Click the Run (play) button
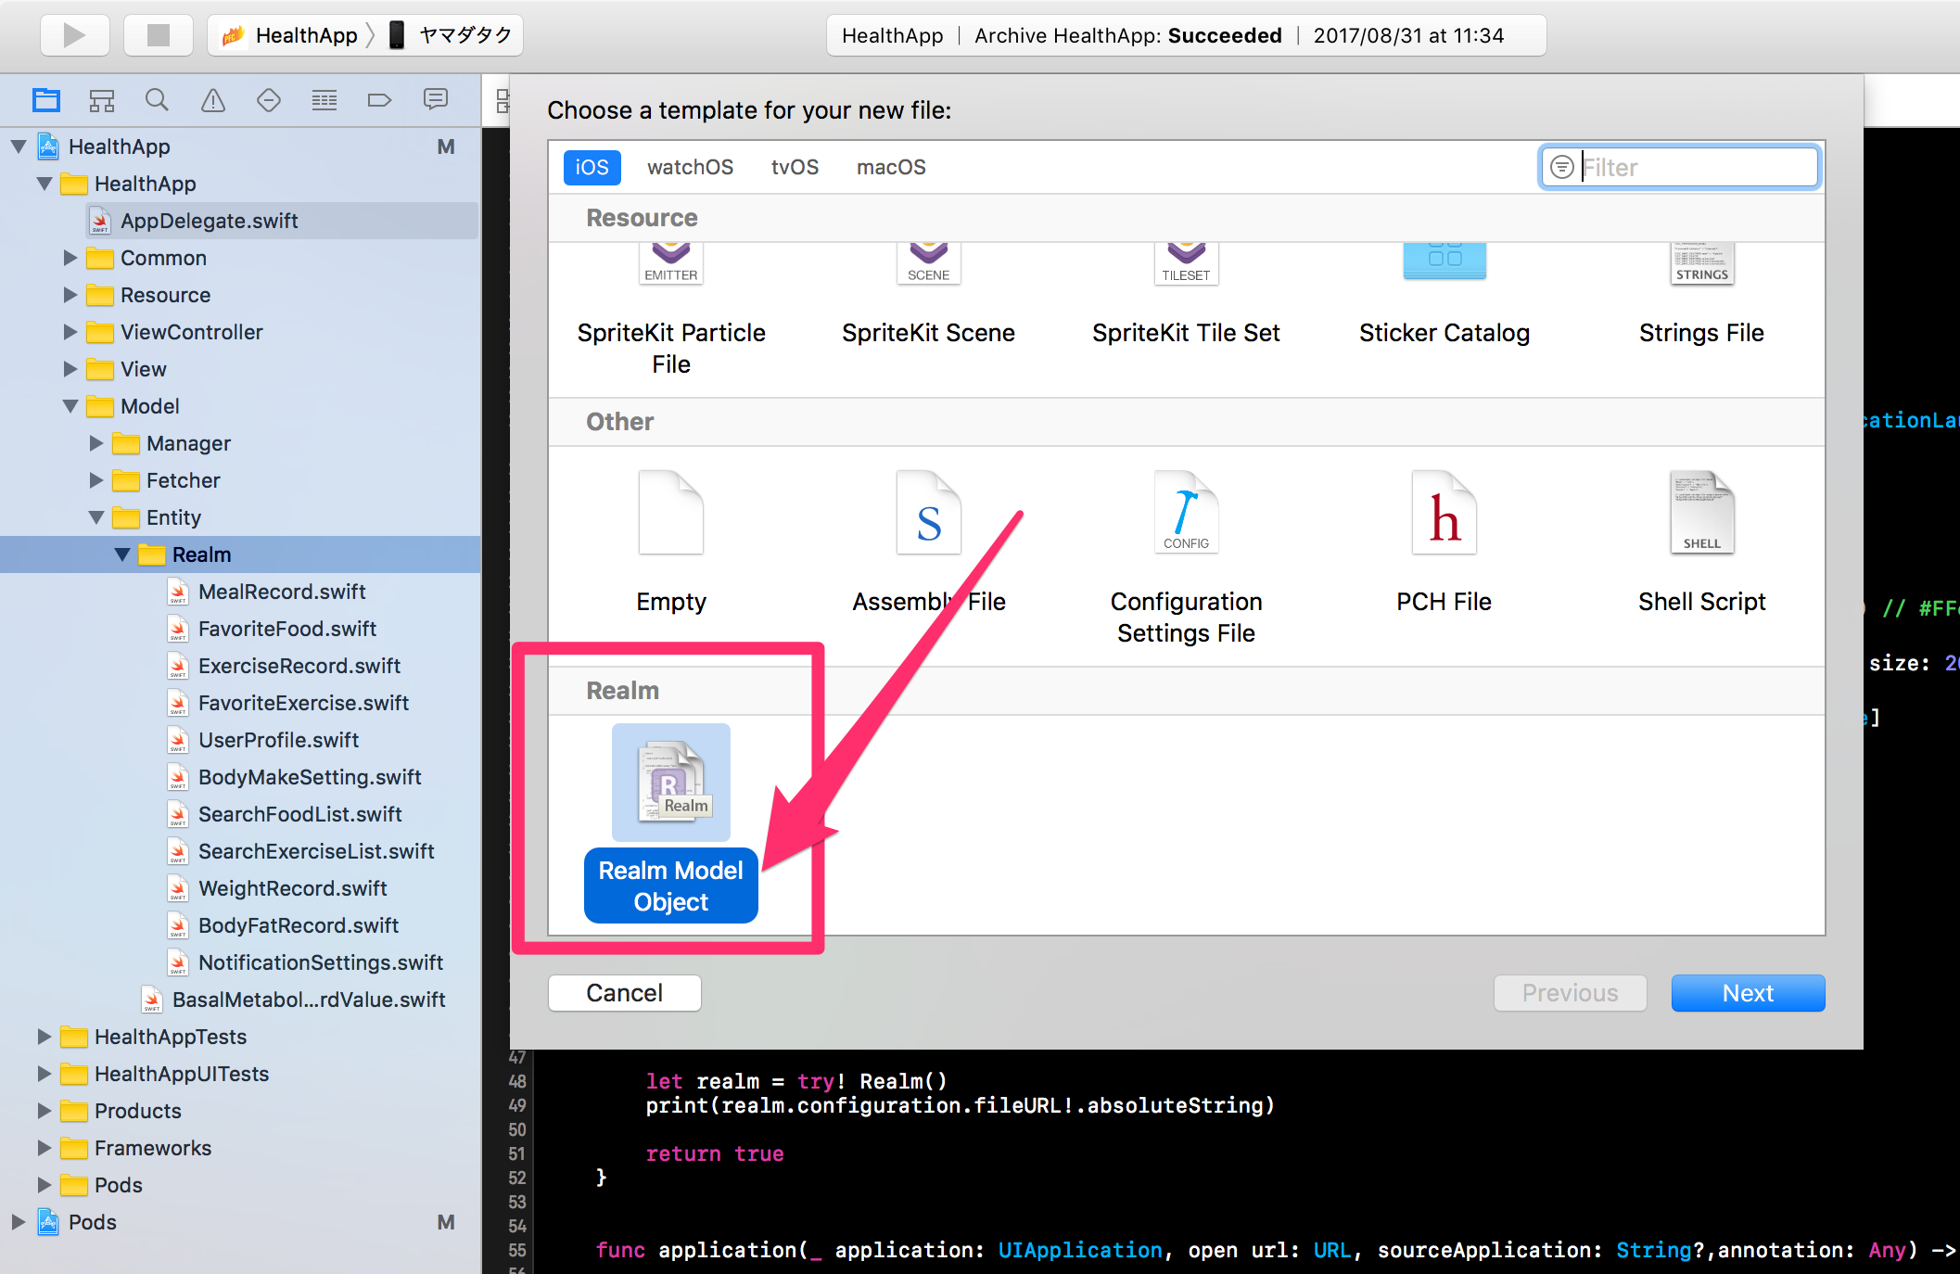Screen dimensions: 1960x1274 75,35
